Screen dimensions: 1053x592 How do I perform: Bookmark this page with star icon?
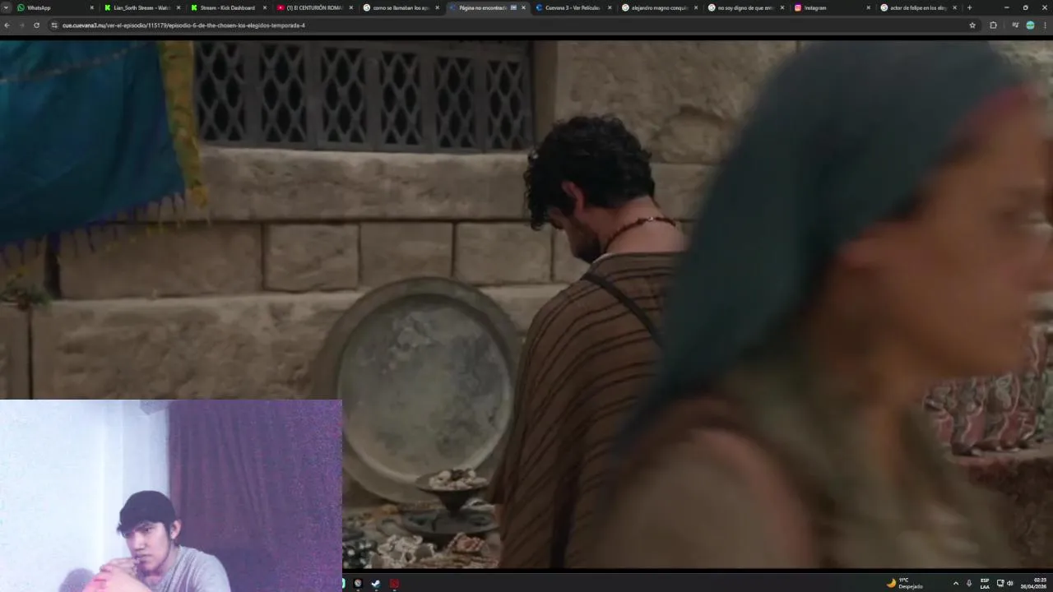[972, 25]
